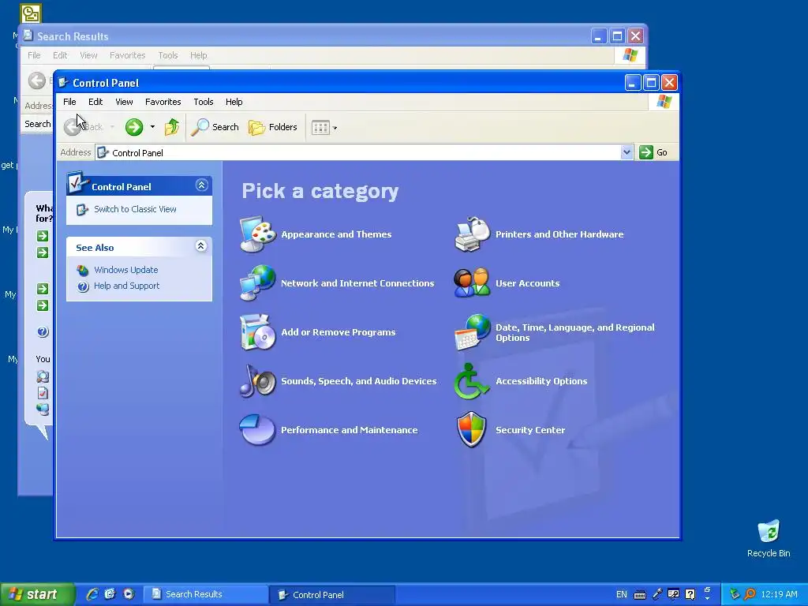Open the language bar options arrow
808x606 pixels.
707,598
